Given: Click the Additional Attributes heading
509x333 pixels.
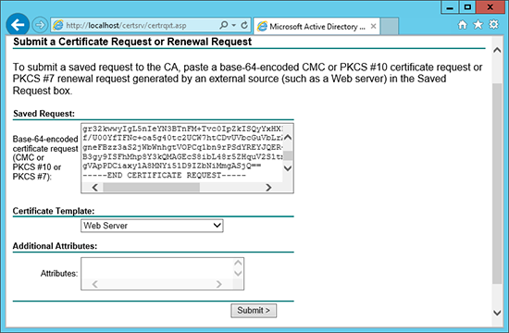Looking at the screenshot, I should point(55,246).
